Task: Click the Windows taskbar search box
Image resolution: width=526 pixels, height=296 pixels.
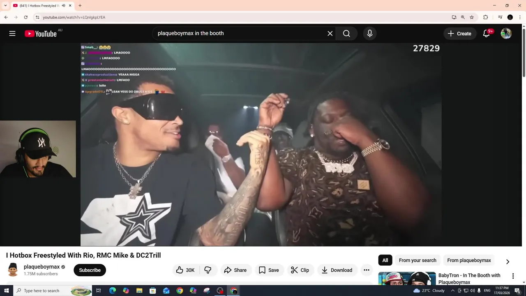Action: (53, 291)
